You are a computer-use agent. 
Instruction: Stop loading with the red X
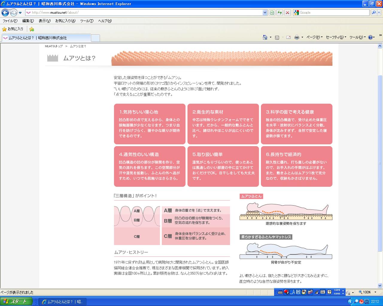[288, 13]
